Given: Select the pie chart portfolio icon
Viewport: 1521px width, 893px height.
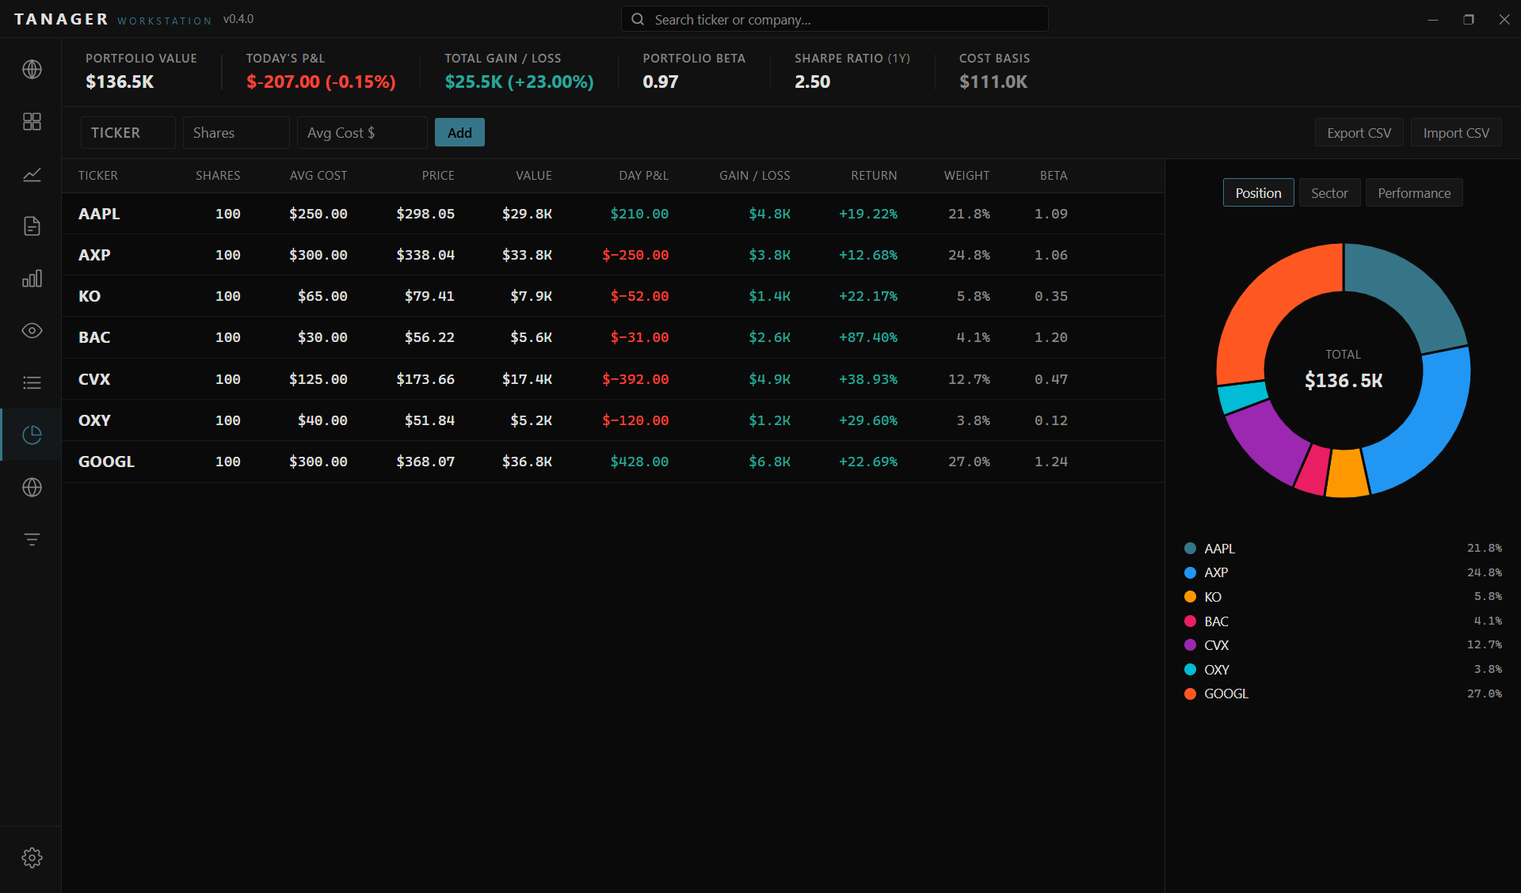Looking at the screenshot, I should (32, 435).
